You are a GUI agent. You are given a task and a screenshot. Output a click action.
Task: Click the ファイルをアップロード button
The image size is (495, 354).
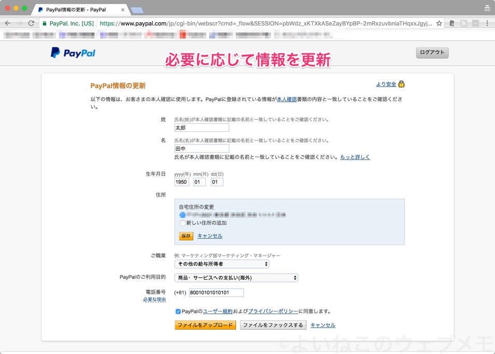(x=205, y=324)
